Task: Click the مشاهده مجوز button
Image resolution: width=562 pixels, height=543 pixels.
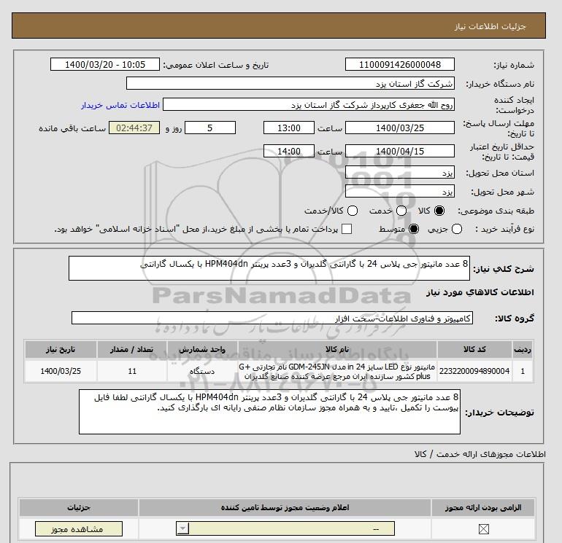Action: (x=79, y=529)
